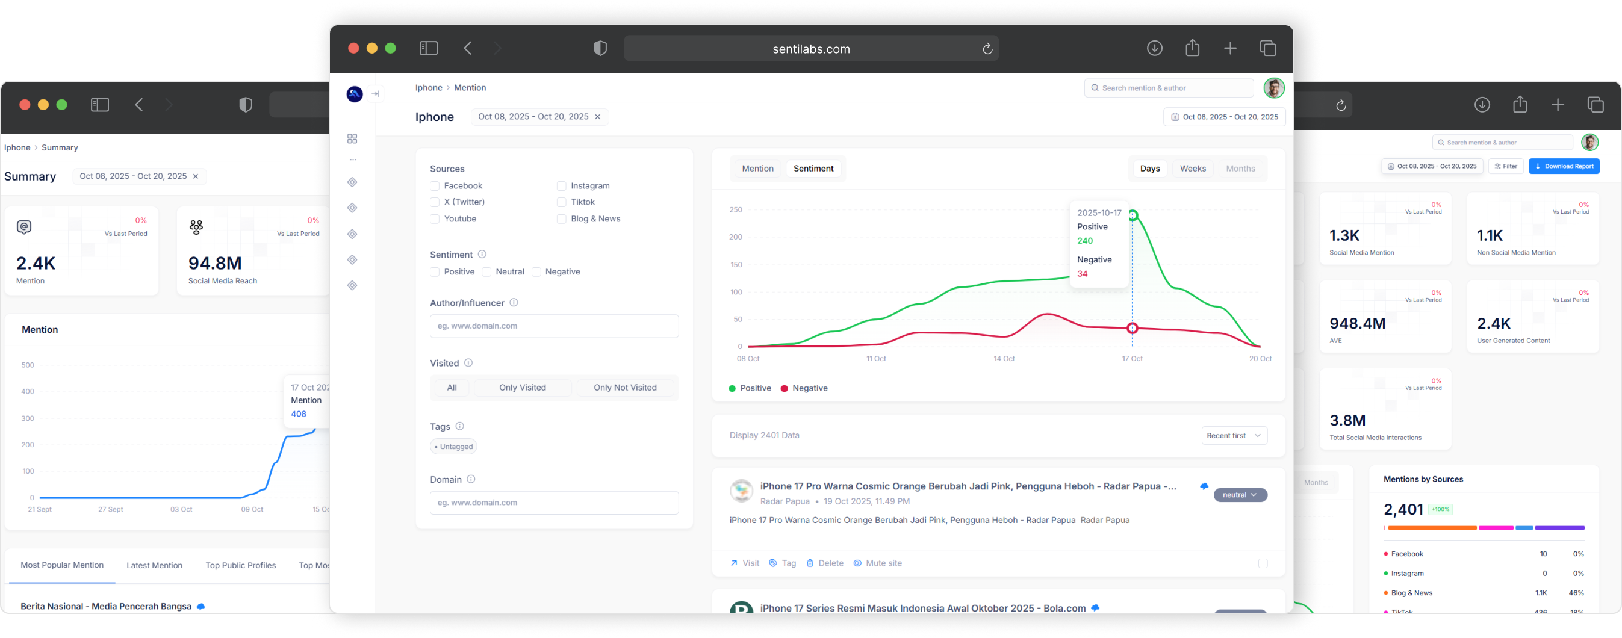Enable the Blog & News source checkbox
The image size is (1622, 638).
[x=561, y=218]
